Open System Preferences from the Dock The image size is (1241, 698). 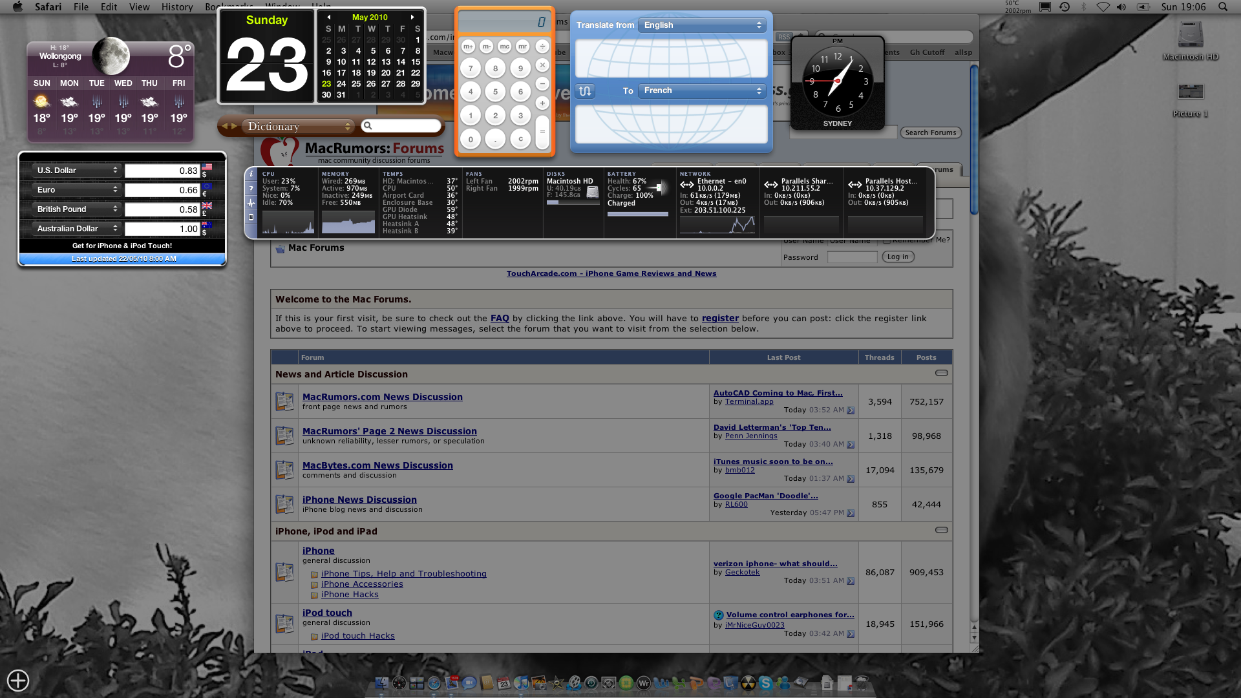pos(608,682)
